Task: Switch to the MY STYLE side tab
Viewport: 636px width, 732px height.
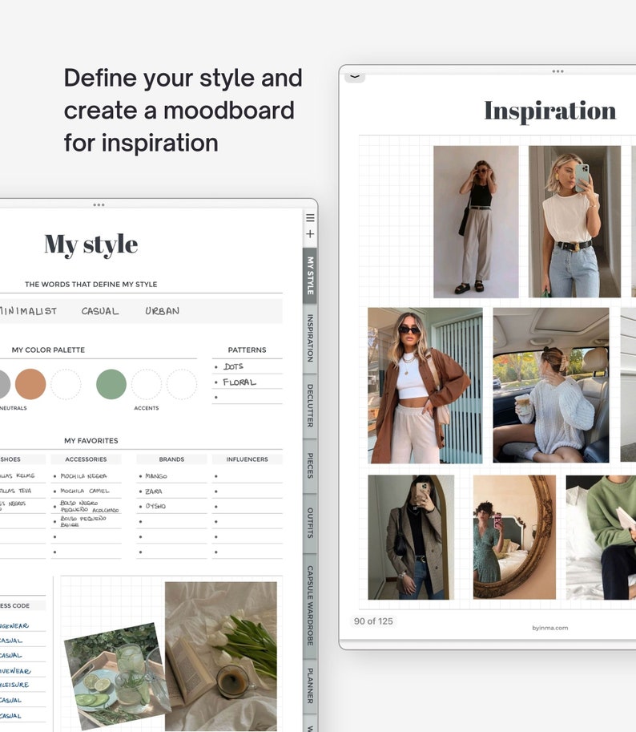Action: (x=310, y=276)
